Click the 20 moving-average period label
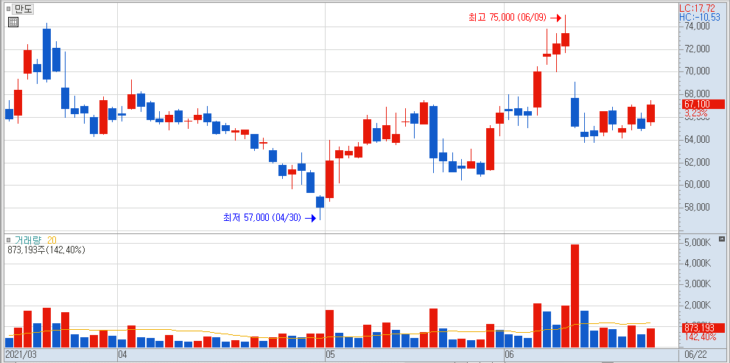Image resolution: width=730 pixels, height=363 pixels. [52, 240]
